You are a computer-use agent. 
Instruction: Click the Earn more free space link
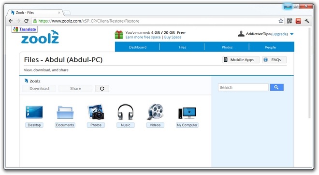143,37
